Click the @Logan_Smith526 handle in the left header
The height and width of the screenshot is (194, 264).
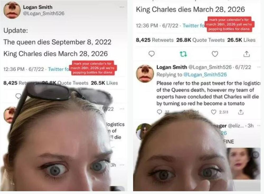pyautogui.click(x=44, y=13)
